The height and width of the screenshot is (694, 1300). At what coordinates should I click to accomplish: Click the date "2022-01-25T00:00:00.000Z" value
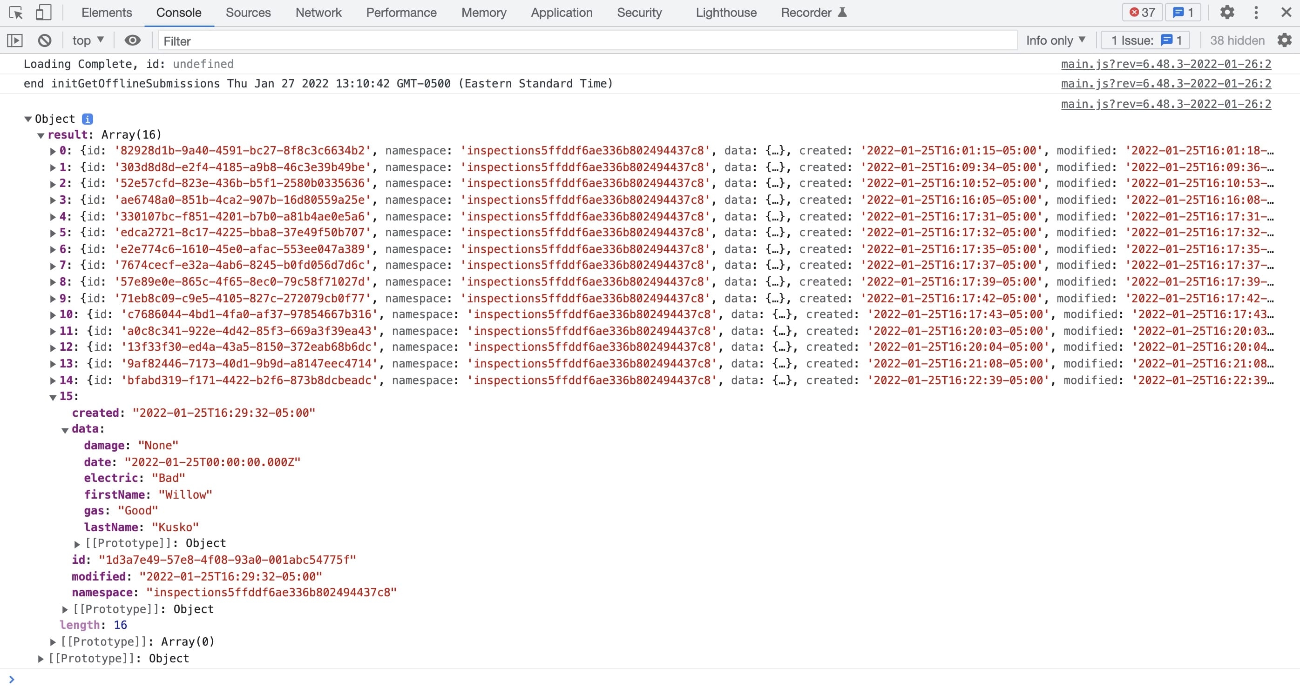(212, 462)
